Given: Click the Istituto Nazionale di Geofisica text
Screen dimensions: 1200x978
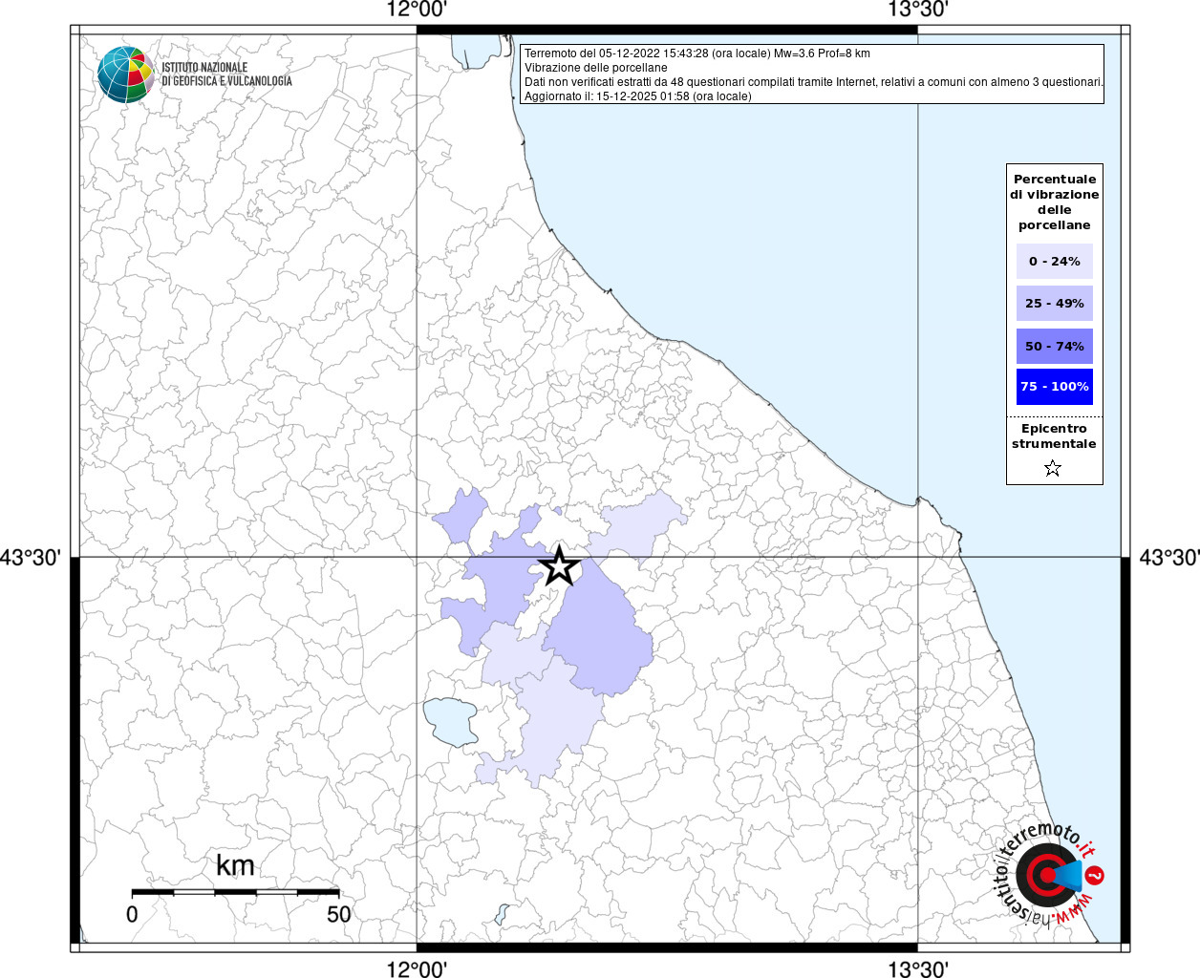Looking at the screenshot, I should coord(226,74).
